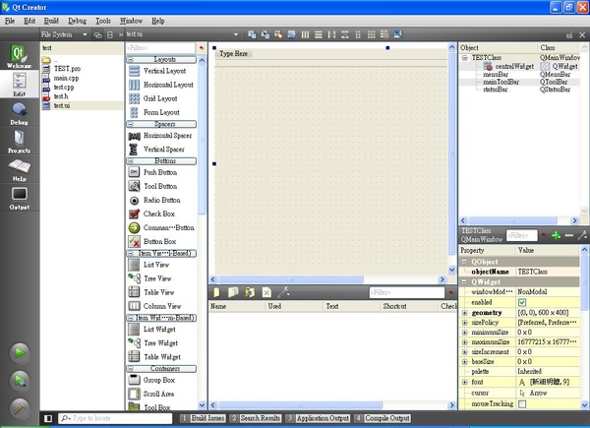Select TEST.pro in the file list
This screenshot has width=590, height=428.
coord(67,69)
